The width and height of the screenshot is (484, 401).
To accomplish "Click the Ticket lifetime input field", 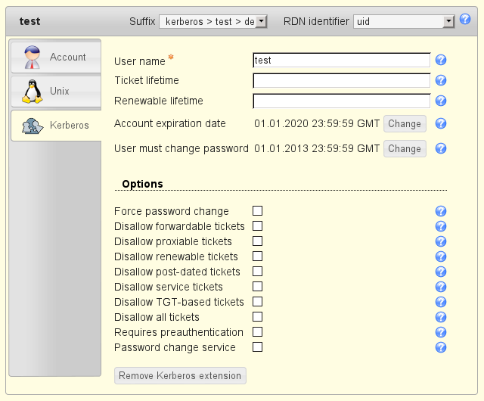I will tap(341, 81).
